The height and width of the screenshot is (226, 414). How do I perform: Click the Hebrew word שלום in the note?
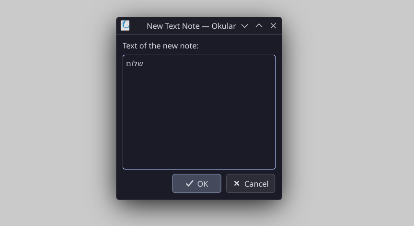(135, 63)
